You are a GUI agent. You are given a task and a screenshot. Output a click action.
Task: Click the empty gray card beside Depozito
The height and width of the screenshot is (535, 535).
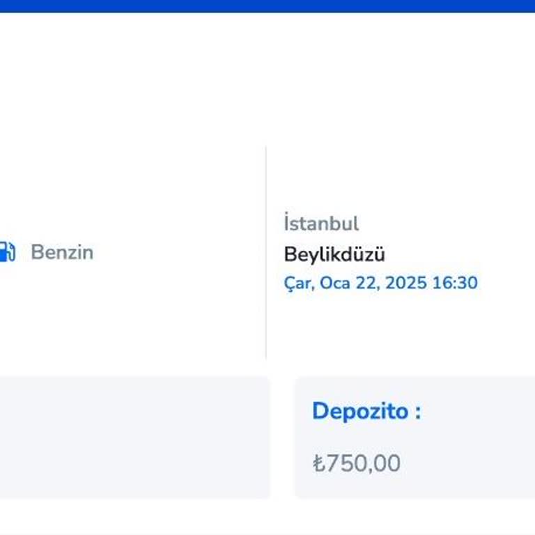tap(132, 437)
